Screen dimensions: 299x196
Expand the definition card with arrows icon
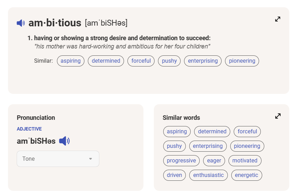(x=277, y=19)
